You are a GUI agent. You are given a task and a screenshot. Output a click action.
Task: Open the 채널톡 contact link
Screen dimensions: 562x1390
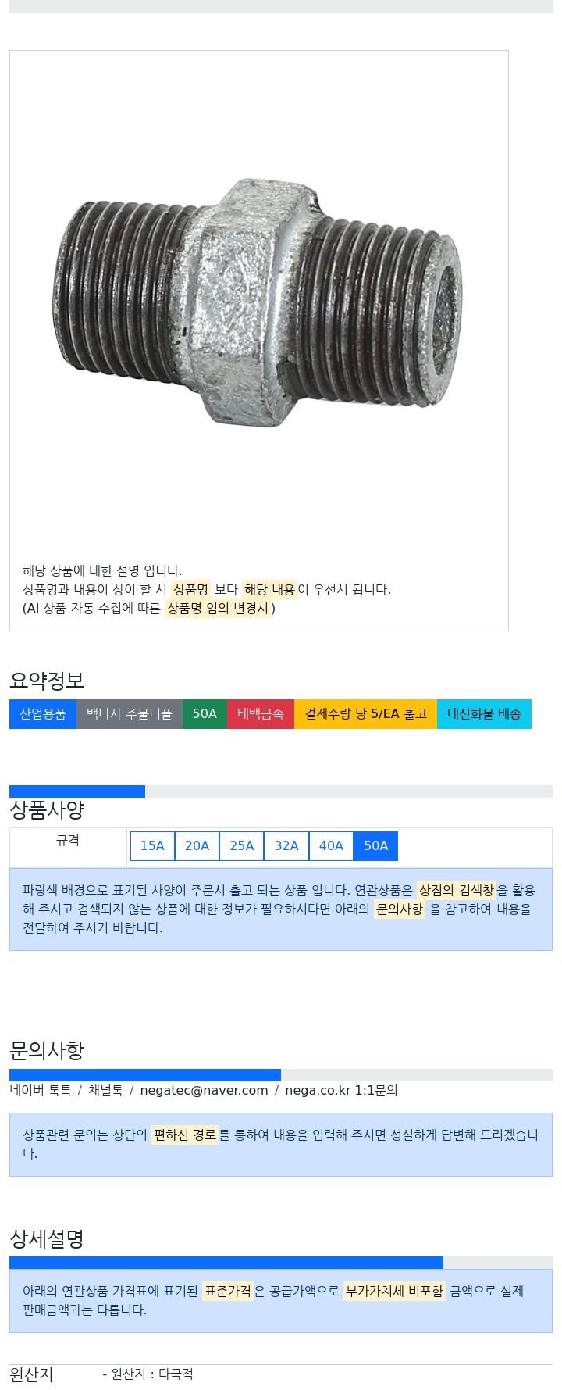click(x=105, y=1090)
